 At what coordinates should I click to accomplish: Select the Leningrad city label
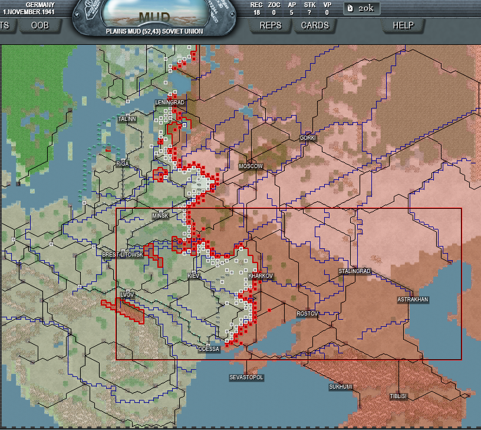pos(170,103)
